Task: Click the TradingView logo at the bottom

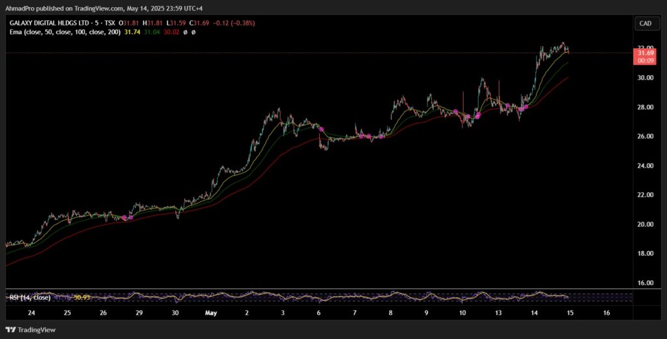Action: pyautogui.click(x=30, y=330)
